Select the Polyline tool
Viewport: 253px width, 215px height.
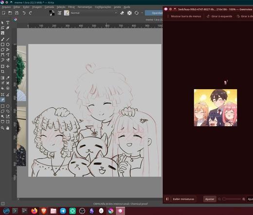8,50
